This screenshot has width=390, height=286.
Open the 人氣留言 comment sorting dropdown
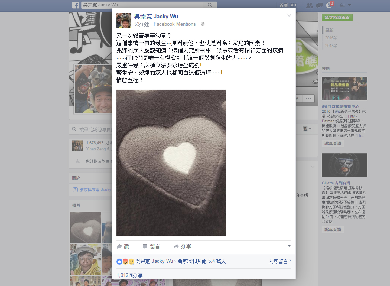point(280,261)
